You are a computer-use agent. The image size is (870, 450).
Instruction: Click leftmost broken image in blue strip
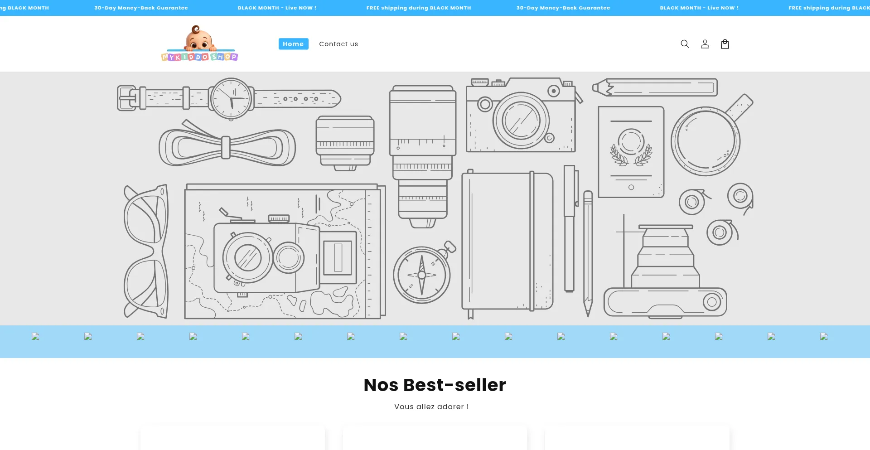click(35, 336)
